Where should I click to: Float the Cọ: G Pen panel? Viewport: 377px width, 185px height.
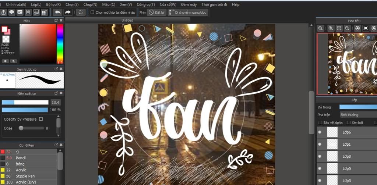(56, 145)
